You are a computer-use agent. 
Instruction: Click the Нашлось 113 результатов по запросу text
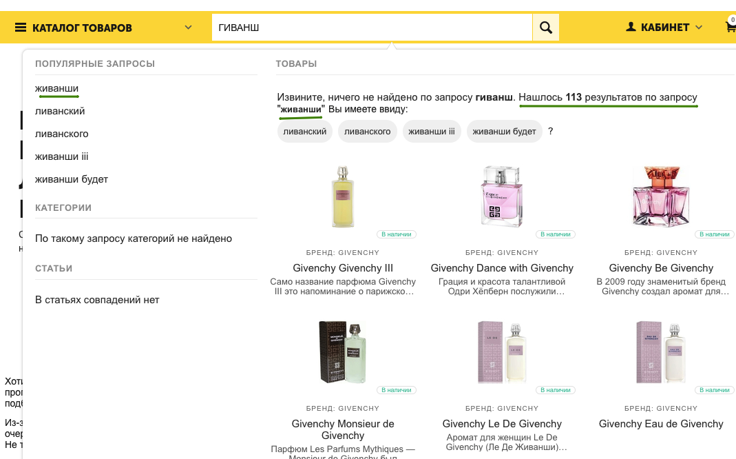click(608, 97)
